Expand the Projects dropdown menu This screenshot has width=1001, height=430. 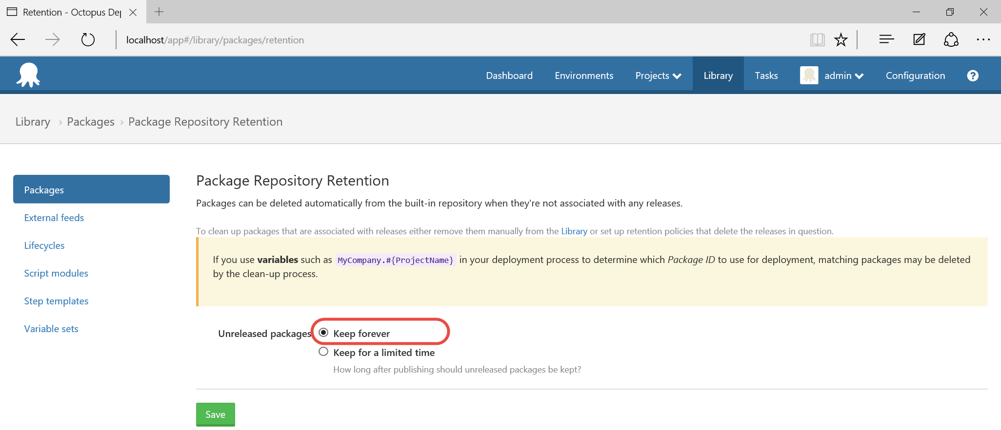[x=658, y=75]
